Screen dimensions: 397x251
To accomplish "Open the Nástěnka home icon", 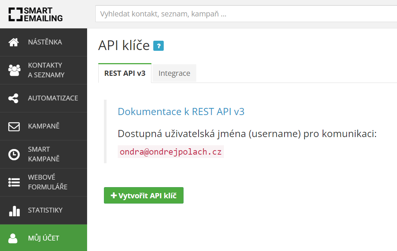I will (14, 42).
